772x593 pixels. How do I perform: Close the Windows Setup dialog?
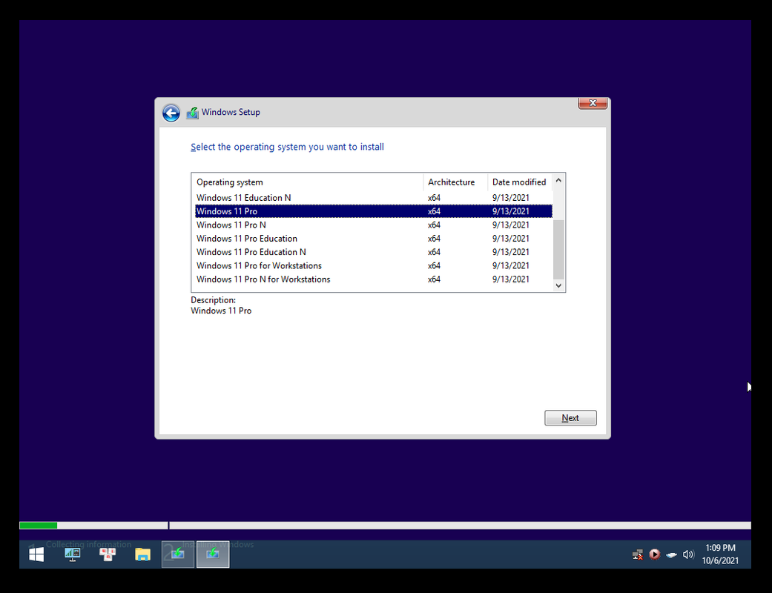tap(593, 103)
